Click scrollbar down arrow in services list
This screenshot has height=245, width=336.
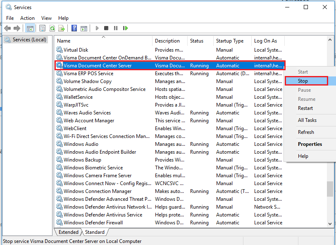coord(330,224)
